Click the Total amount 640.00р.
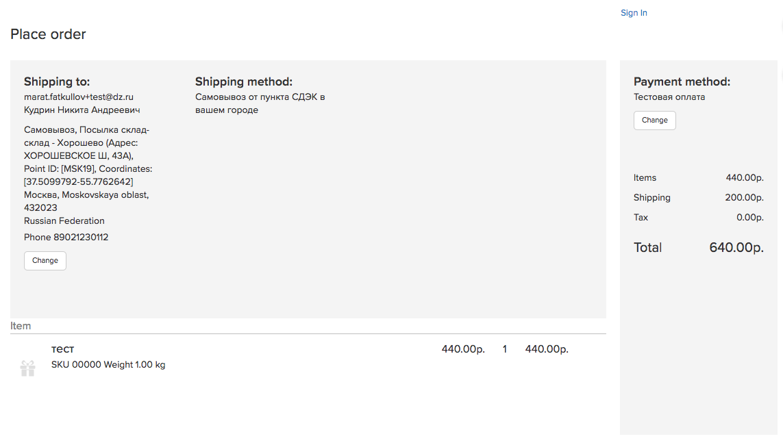Screen dimensions: 783x443 click(736, 247)
